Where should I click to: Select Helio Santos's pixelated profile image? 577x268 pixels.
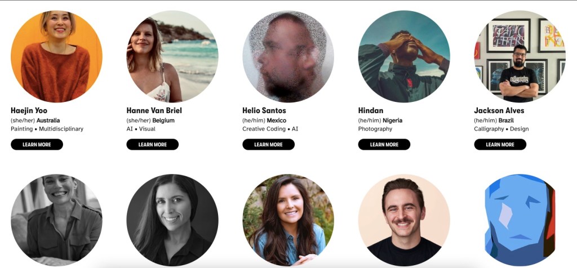pos(288,56)
